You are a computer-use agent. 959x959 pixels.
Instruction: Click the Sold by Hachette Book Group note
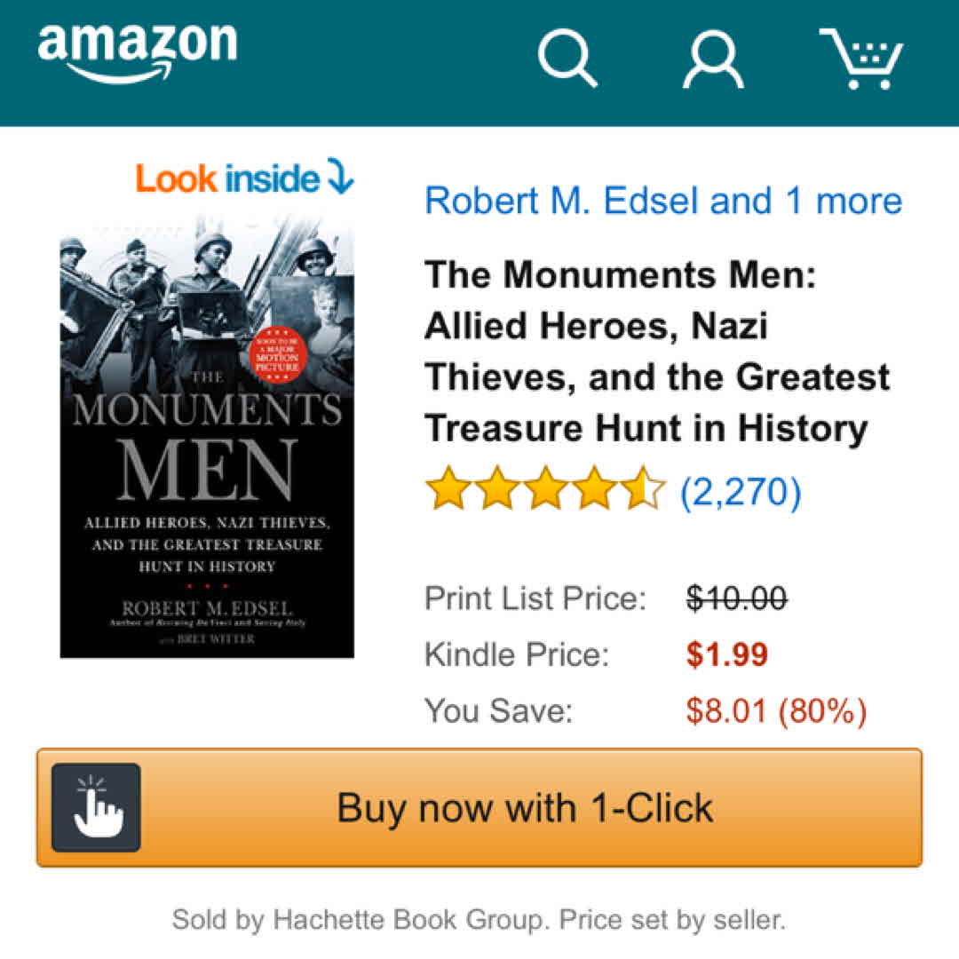tap(479, 919)
